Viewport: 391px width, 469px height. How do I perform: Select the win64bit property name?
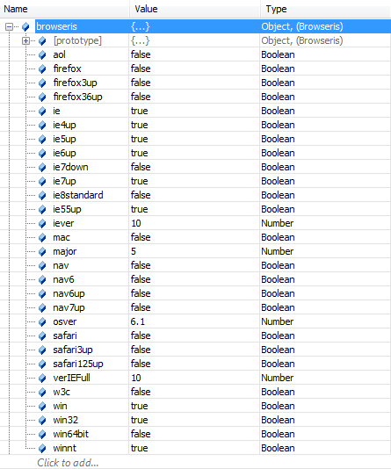[71, 434]
